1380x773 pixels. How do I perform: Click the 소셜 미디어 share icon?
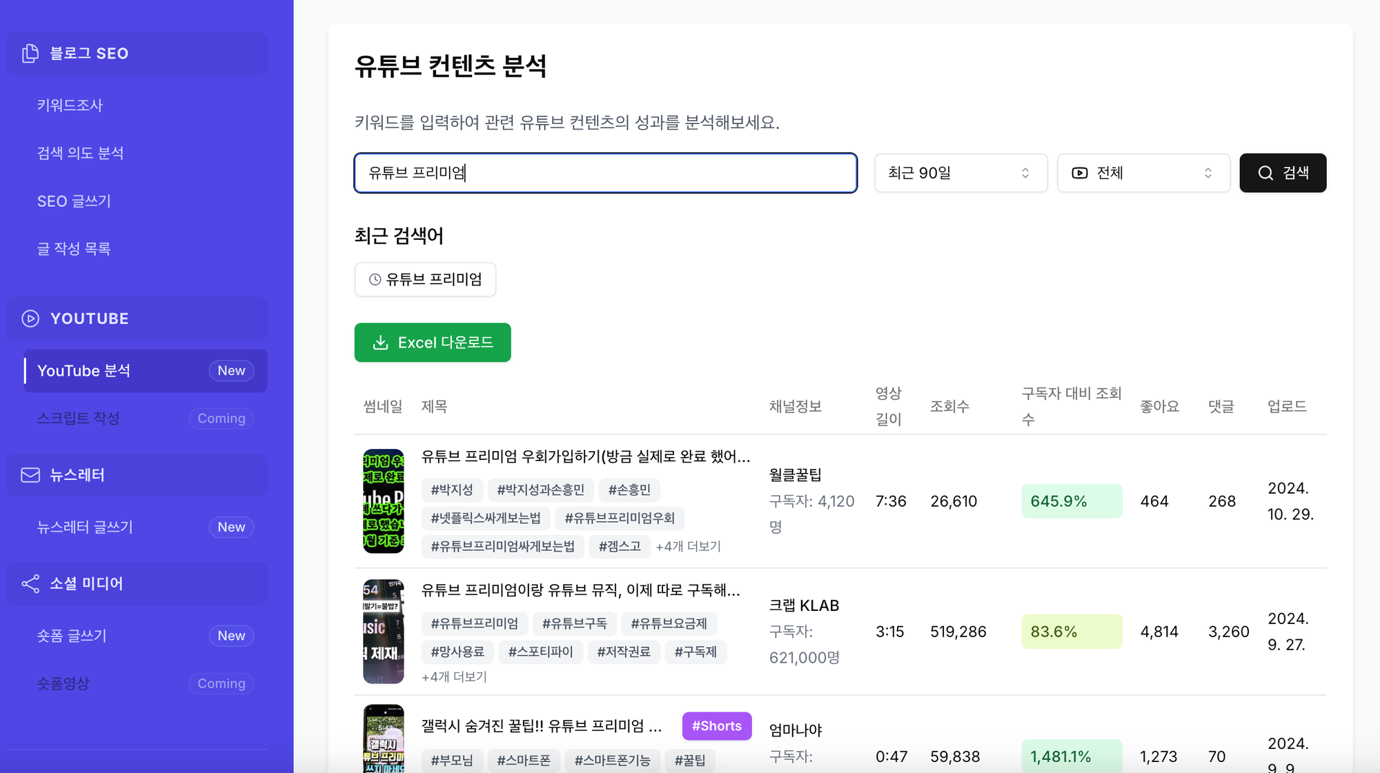click(x=30, y=583)
